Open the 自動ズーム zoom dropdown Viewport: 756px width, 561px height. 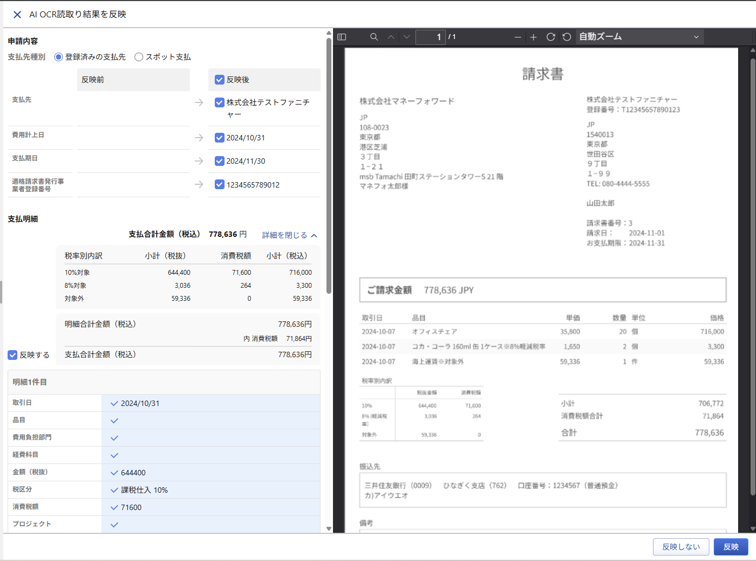tap(639, 37)
